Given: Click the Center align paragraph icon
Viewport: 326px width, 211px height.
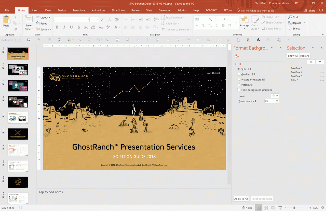Looking at the screenshot, I should pos(133,27).
